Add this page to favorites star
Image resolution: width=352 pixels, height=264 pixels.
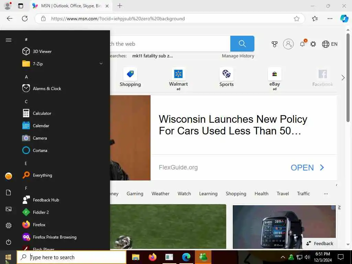(297, 19)
